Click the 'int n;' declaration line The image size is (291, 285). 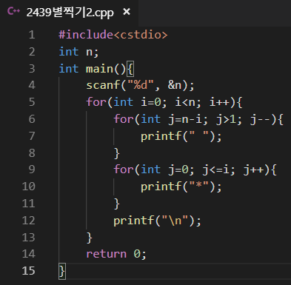click(x=78, y=52)
